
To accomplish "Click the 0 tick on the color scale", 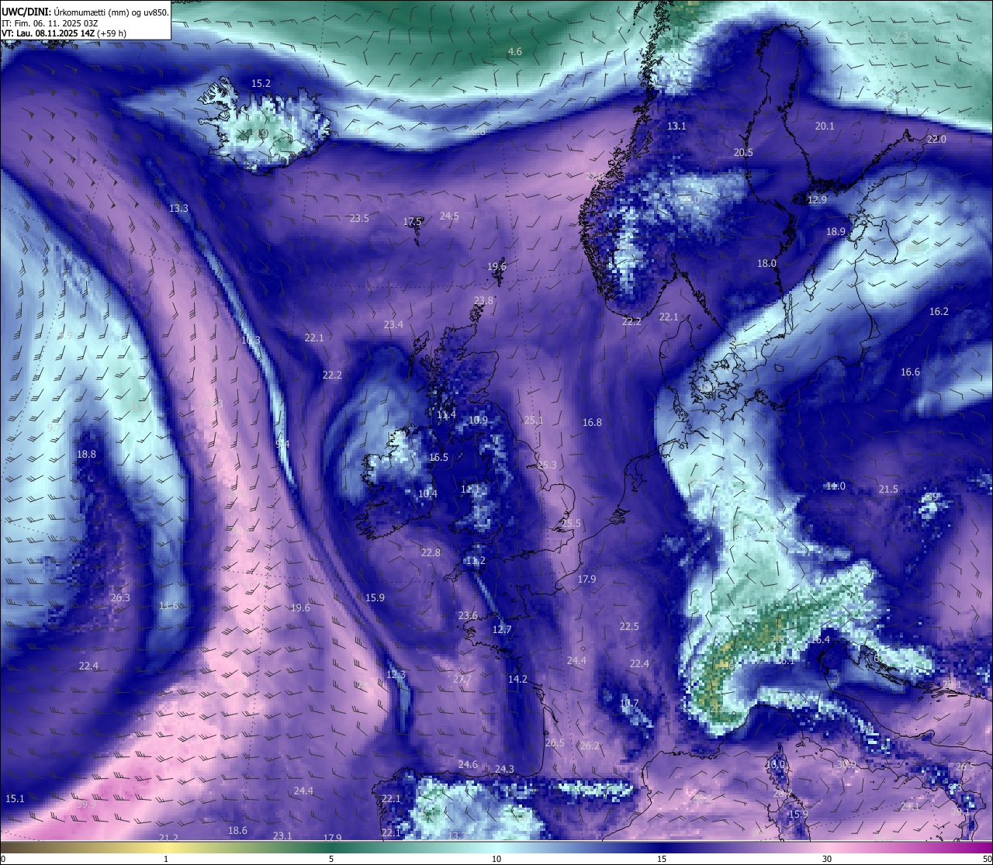I will point(3,859).
